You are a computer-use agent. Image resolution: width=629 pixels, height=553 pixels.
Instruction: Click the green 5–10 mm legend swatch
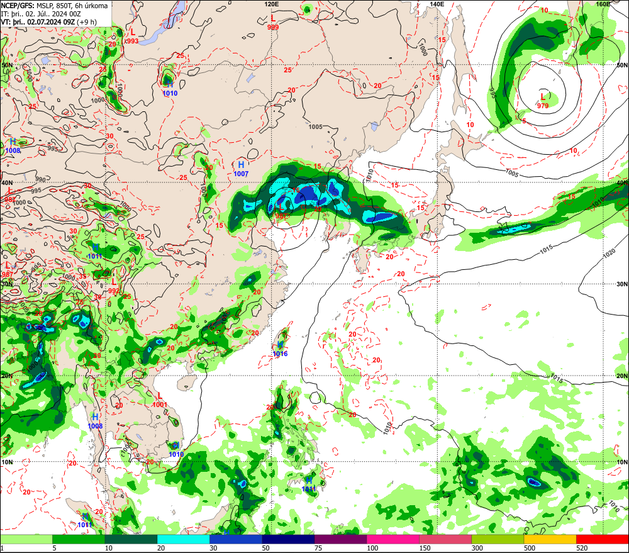(x=79, y=539)
